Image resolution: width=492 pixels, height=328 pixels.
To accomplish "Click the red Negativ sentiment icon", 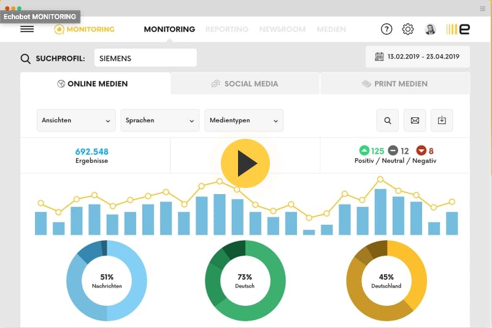I will tap(421, 150).
